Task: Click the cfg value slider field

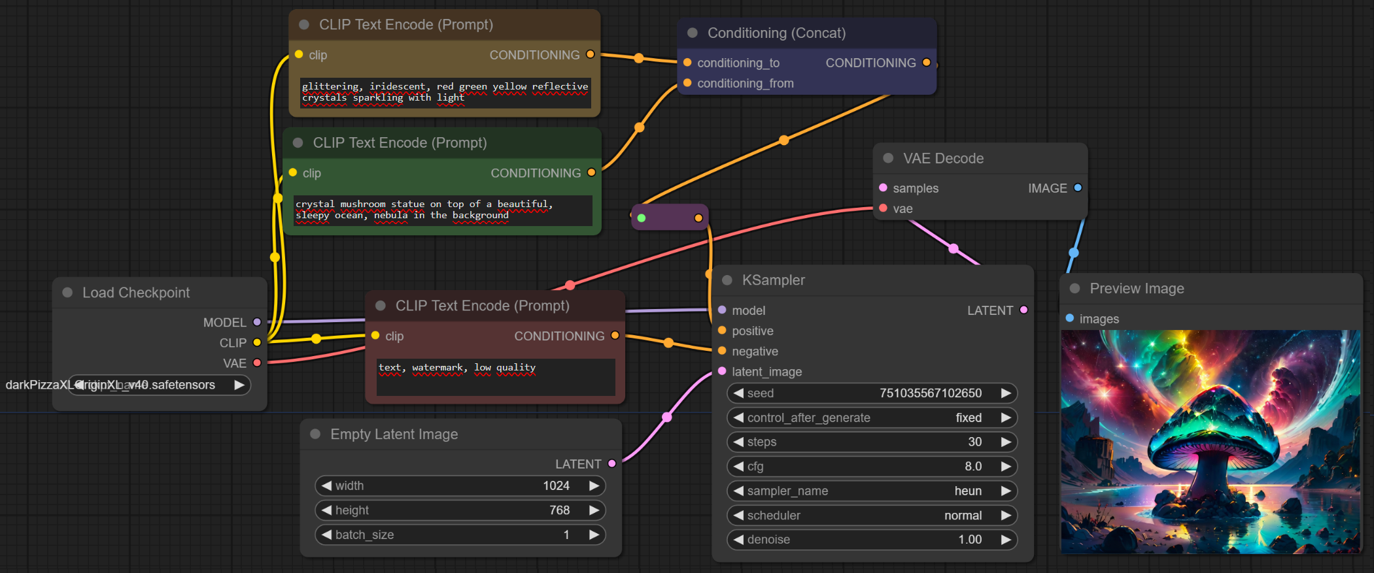Action: (x=872, y=467)
